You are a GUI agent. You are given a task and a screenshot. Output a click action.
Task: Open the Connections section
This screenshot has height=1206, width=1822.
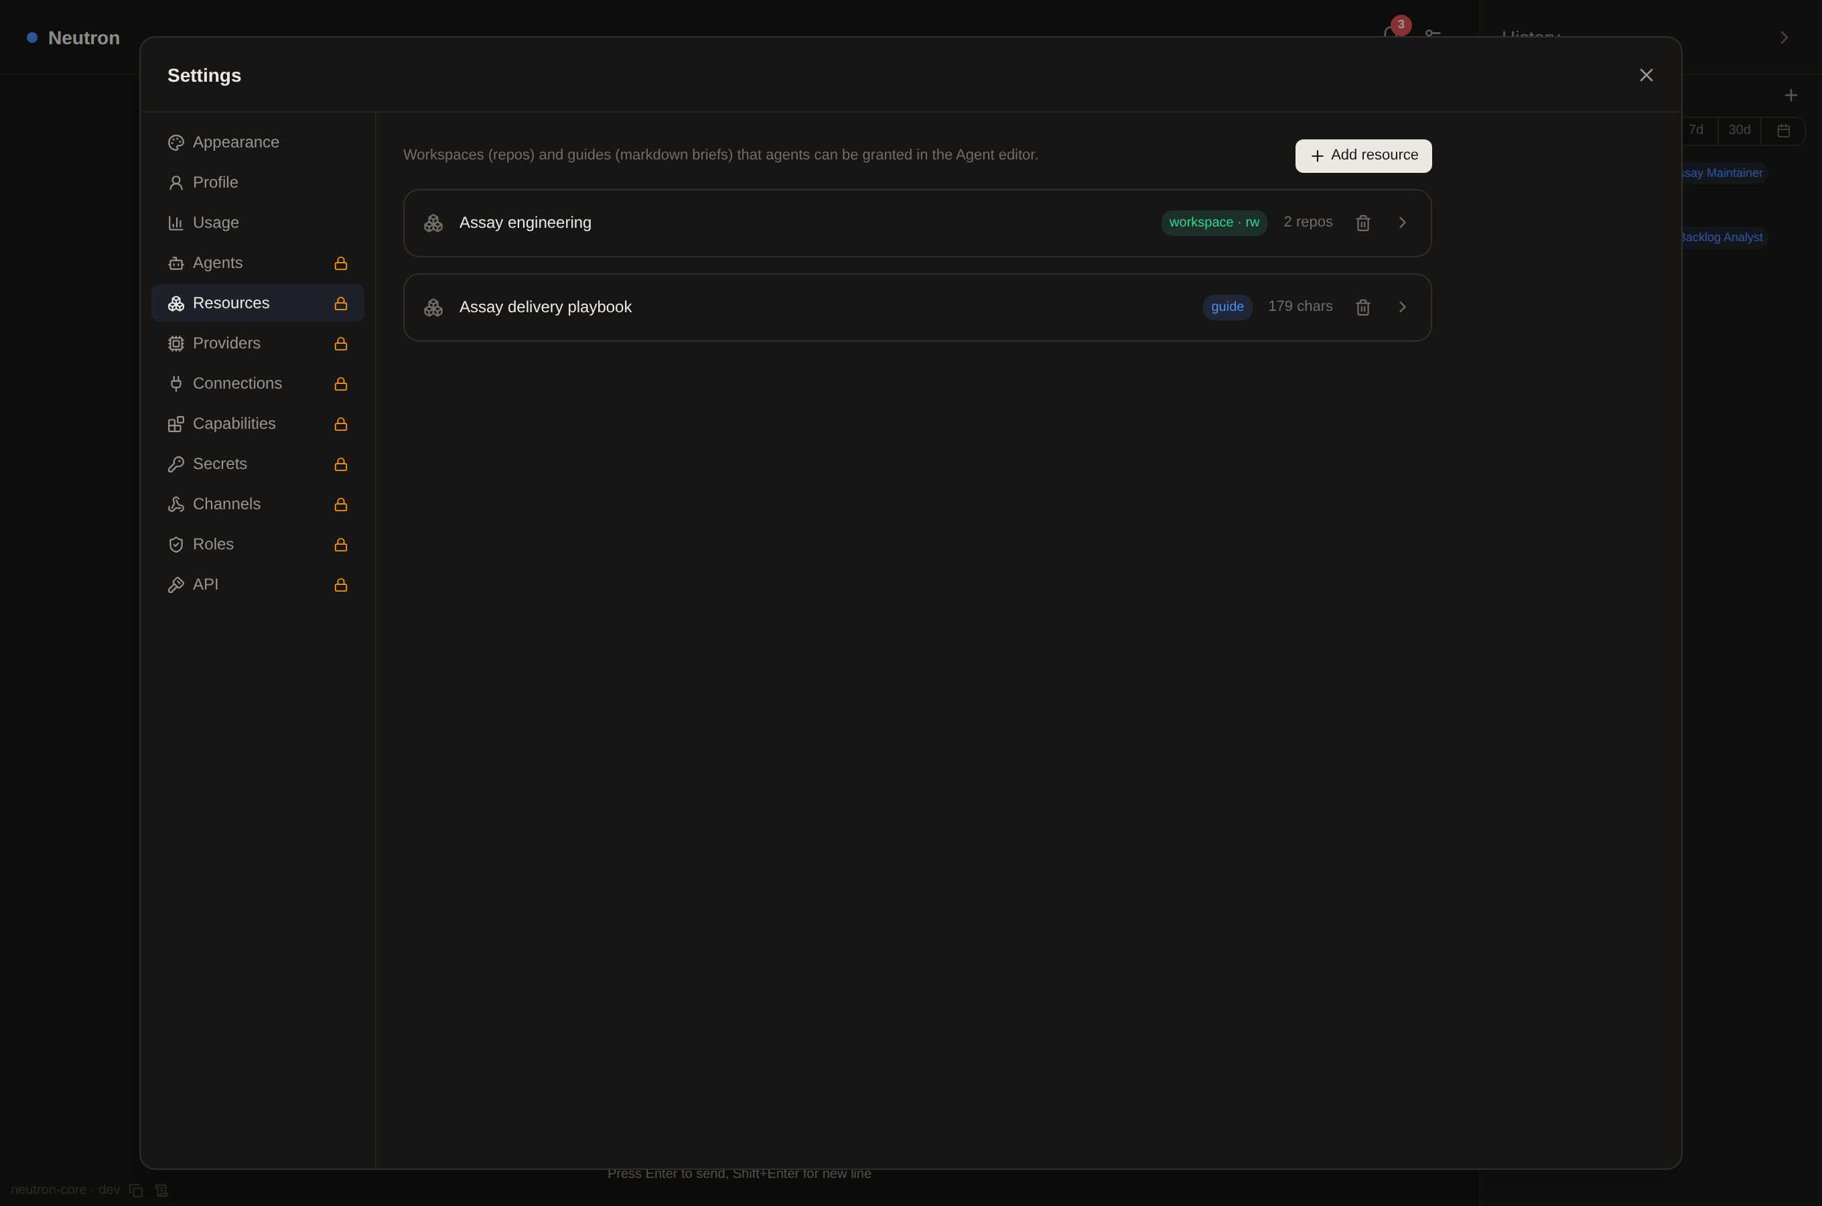(257, 383)
